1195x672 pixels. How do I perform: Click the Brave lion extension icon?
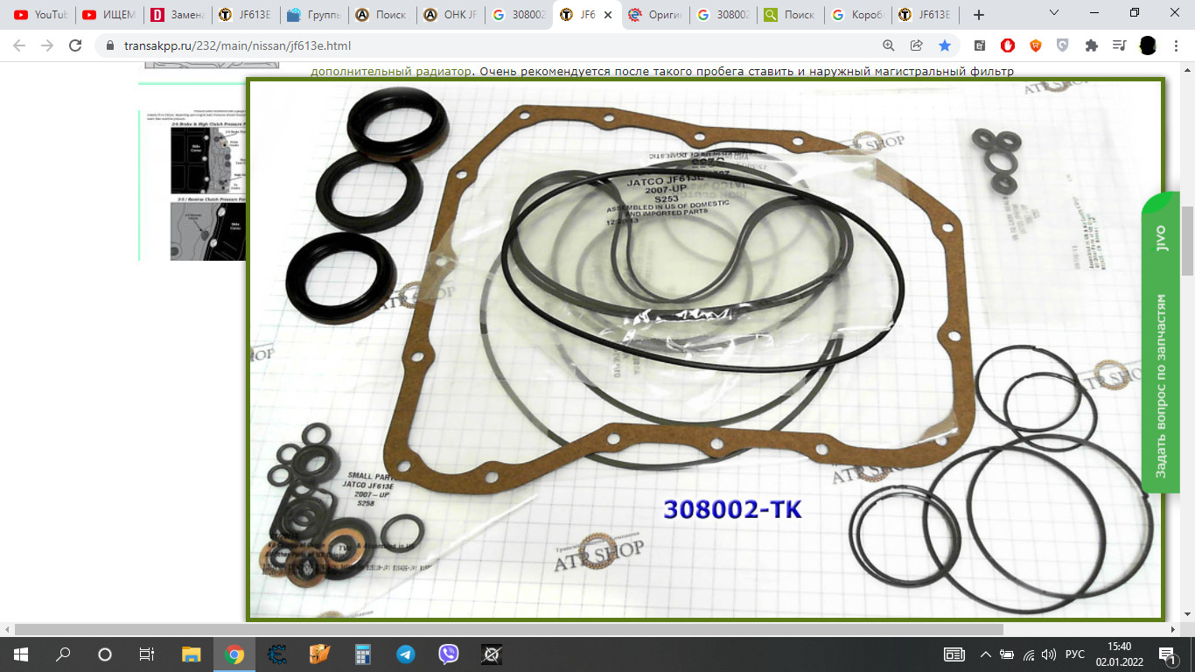pos(1036,45)
